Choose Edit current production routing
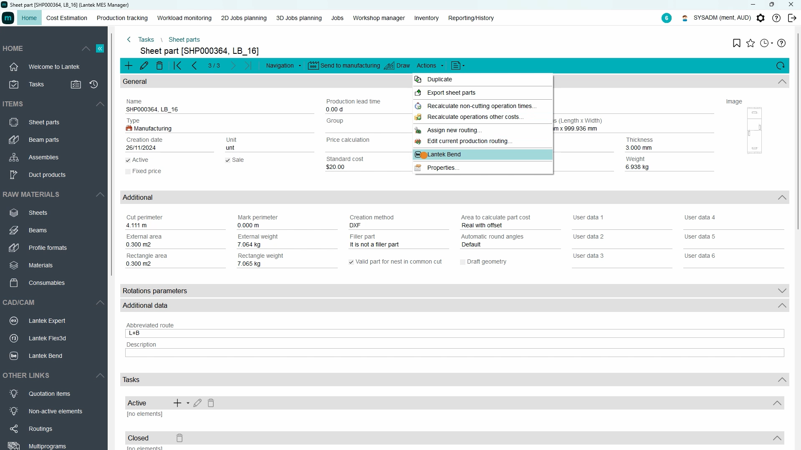The width and height of the screenshot is (801, 450). [x=483, y=141]
